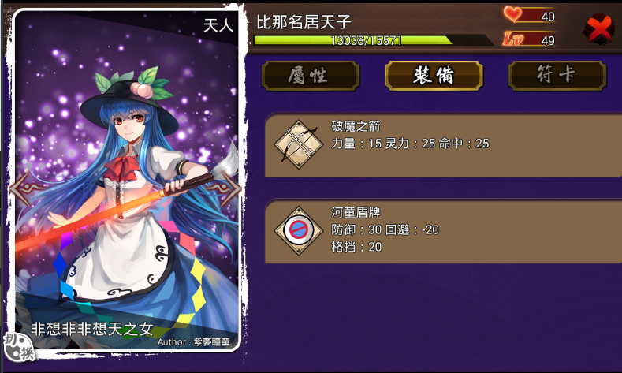
Task: Click the 破魔之箭 bow equipment icon
Action: (x=299, y=144)
